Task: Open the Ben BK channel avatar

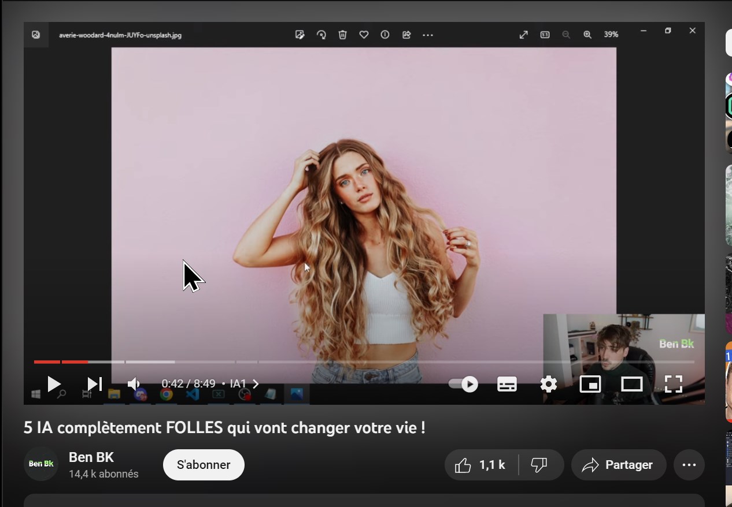Action: [x=41, y=464]
